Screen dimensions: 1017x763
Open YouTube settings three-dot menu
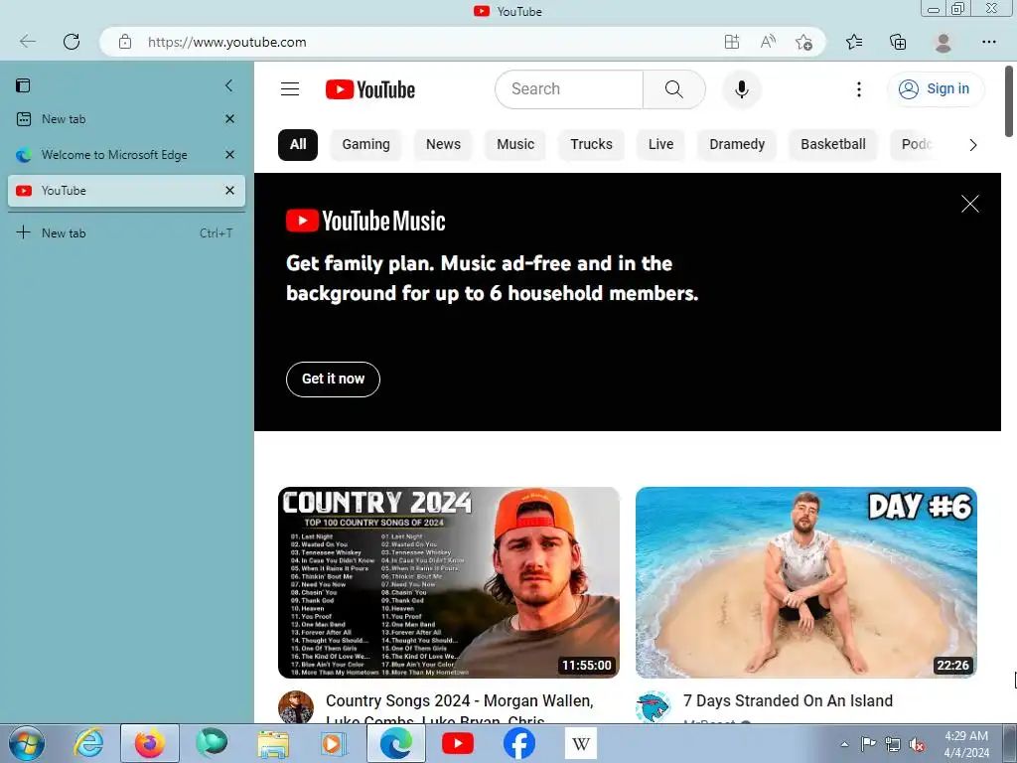[x=859, y=88]
